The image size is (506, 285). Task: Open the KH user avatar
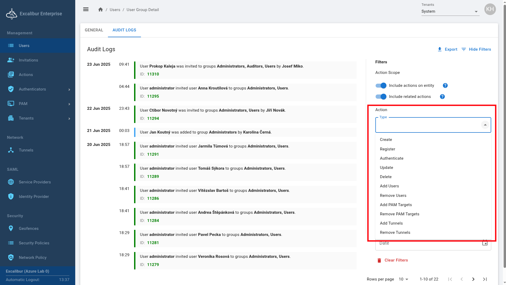[x=490, y=9]
